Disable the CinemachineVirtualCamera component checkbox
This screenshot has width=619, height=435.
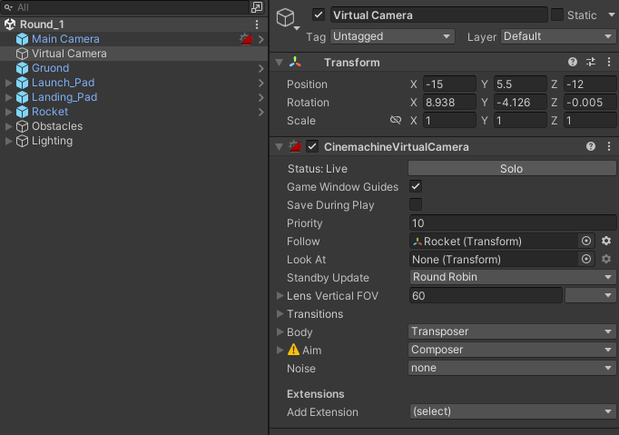pos(312,146)
